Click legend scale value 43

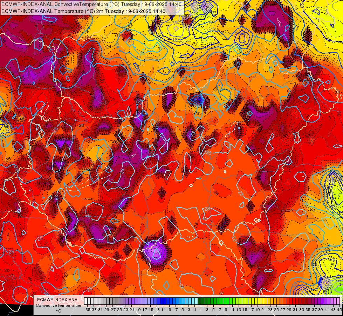pos(333,310)
